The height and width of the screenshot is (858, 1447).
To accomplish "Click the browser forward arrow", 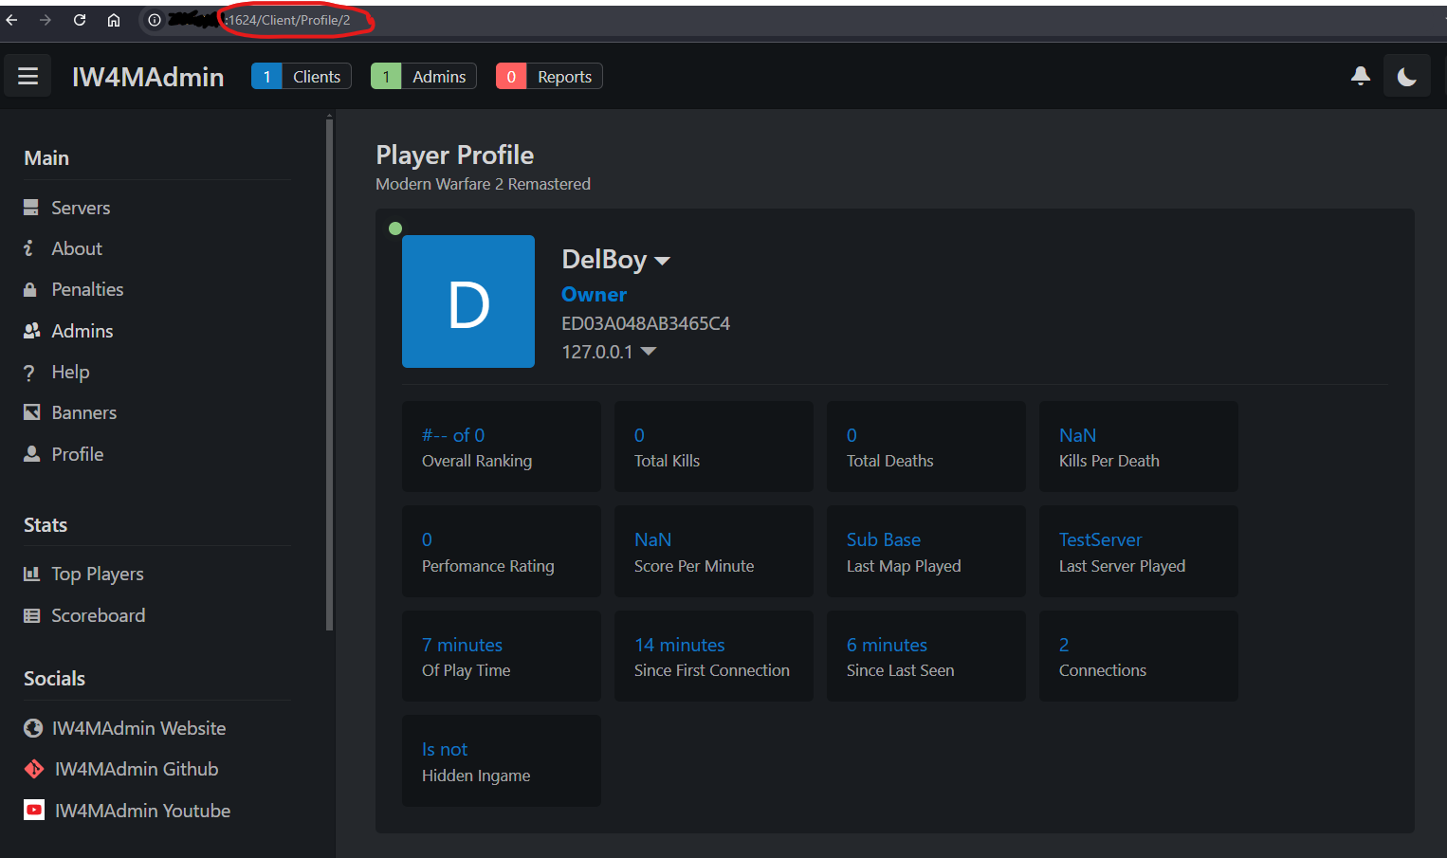I will (x=46, y=20).
